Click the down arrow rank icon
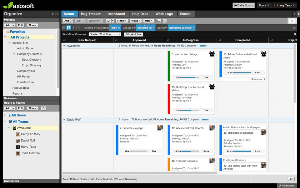The width and height of the screenshot is (300, 188). (73, 28)
